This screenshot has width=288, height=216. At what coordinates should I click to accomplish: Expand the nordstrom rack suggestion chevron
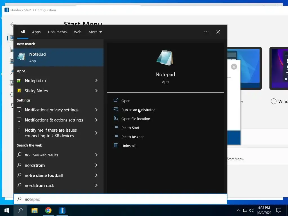(x=96, y=185)
